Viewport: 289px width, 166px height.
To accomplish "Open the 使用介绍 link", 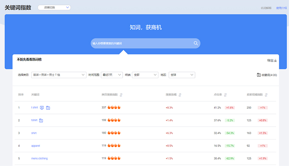I will pos(281,8).
